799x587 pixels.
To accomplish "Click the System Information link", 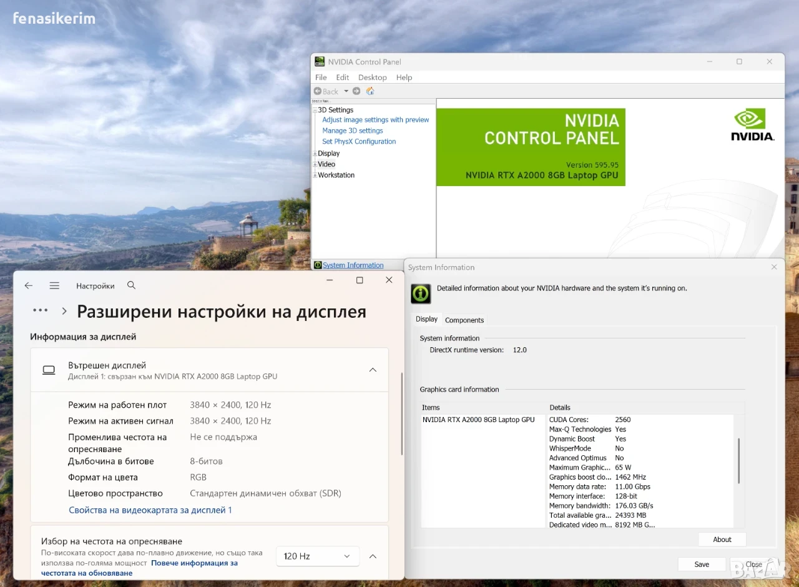I will (353, 265).
